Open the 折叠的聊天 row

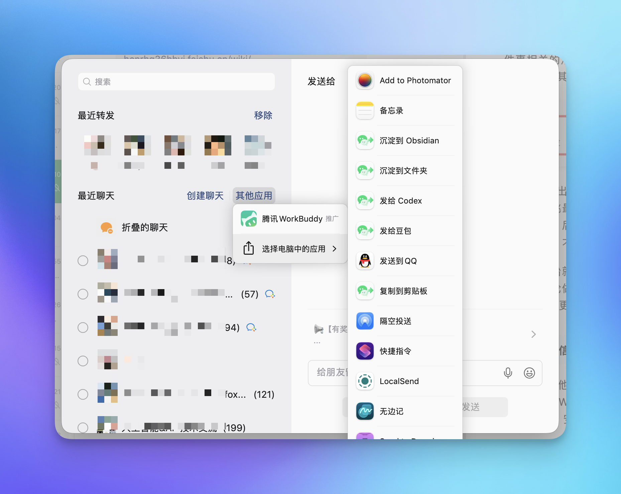click(176, 228)
